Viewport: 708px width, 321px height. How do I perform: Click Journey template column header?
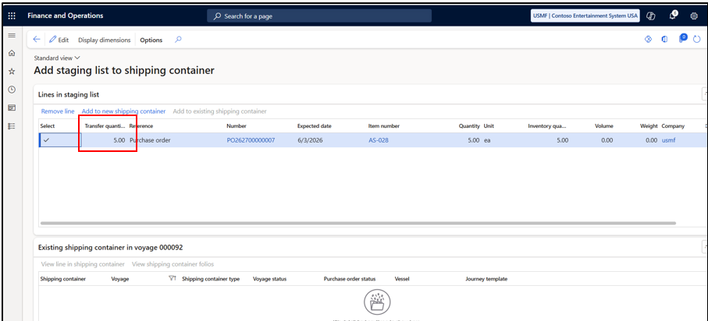486,279
